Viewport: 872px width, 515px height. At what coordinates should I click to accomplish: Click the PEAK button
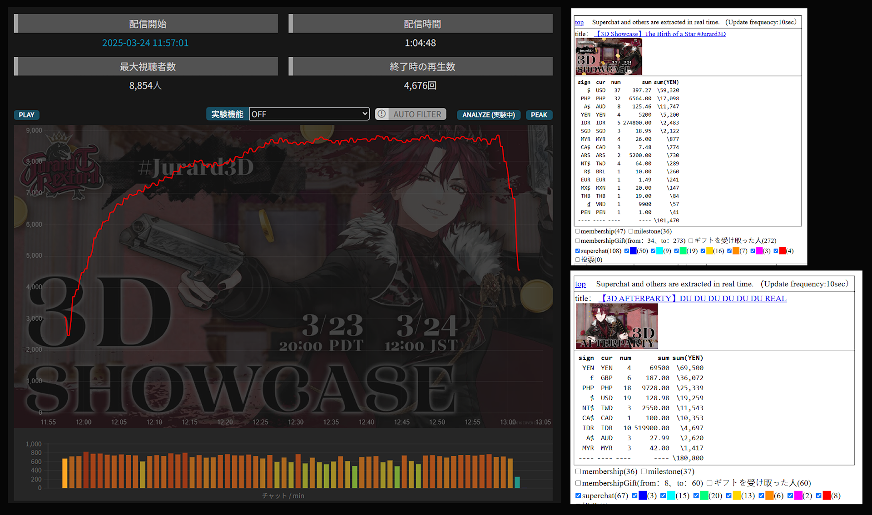tap(539, 115)
